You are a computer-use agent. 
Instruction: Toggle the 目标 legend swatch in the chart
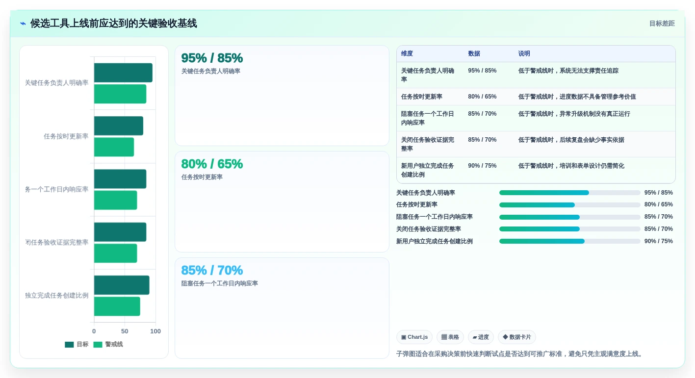point(69,345)
